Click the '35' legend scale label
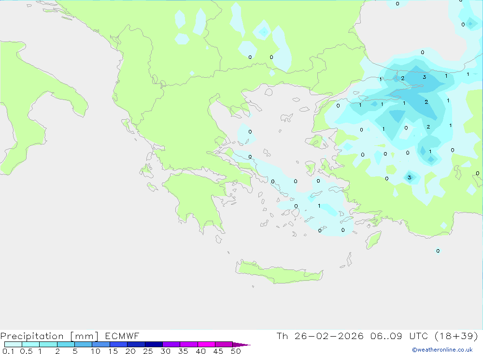 pyautogui.click(x=183, y=351)
